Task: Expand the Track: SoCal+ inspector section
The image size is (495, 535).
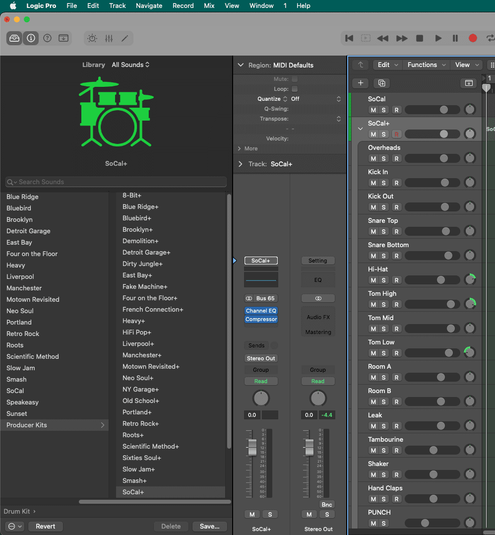Action: point(241,164)
